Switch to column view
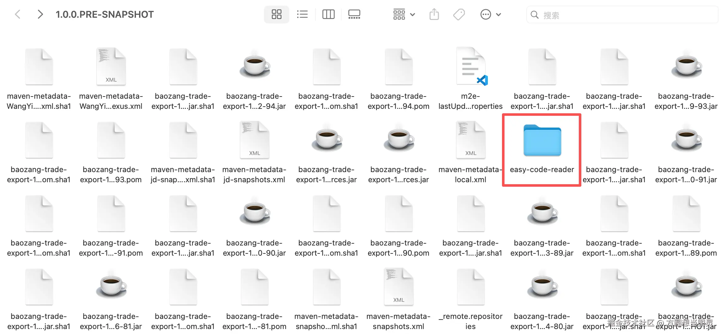The height and width of the screenshot is (336, 722). tap(328, 14)
